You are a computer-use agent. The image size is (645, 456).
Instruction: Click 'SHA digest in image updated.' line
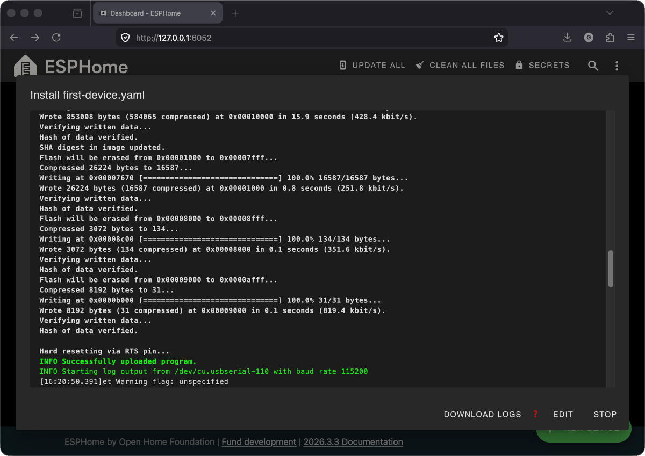pos(103,147)
